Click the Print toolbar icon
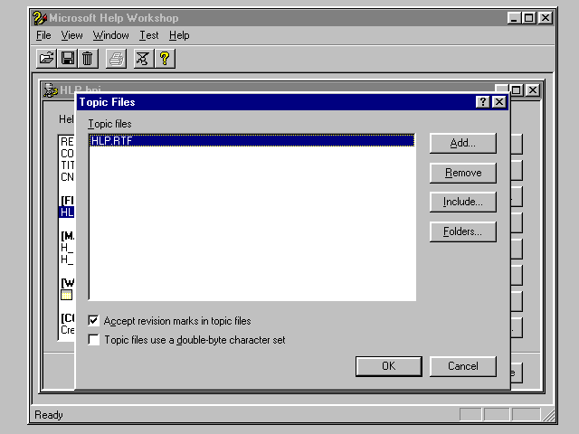 pyautogui.click(x=116, y=59)
